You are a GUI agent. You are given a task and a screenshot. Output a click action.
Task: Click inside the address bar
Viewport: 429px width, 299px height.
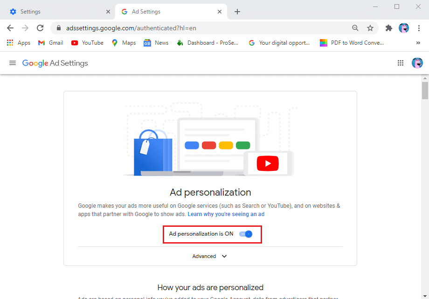(187, 28)
